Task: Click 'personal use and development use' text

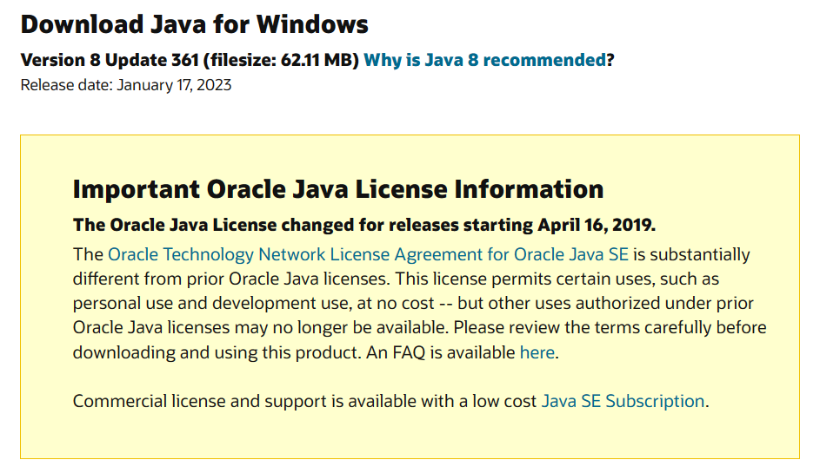Action: point(212,303)
